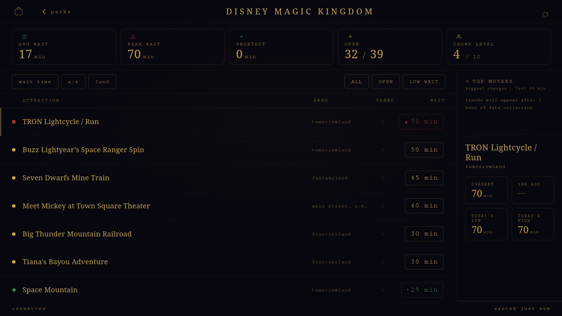Image resolution: width=562 pixels, height=316 pixels.
Task: Click the clock icon on Avg Wait card
Action: 24,37
